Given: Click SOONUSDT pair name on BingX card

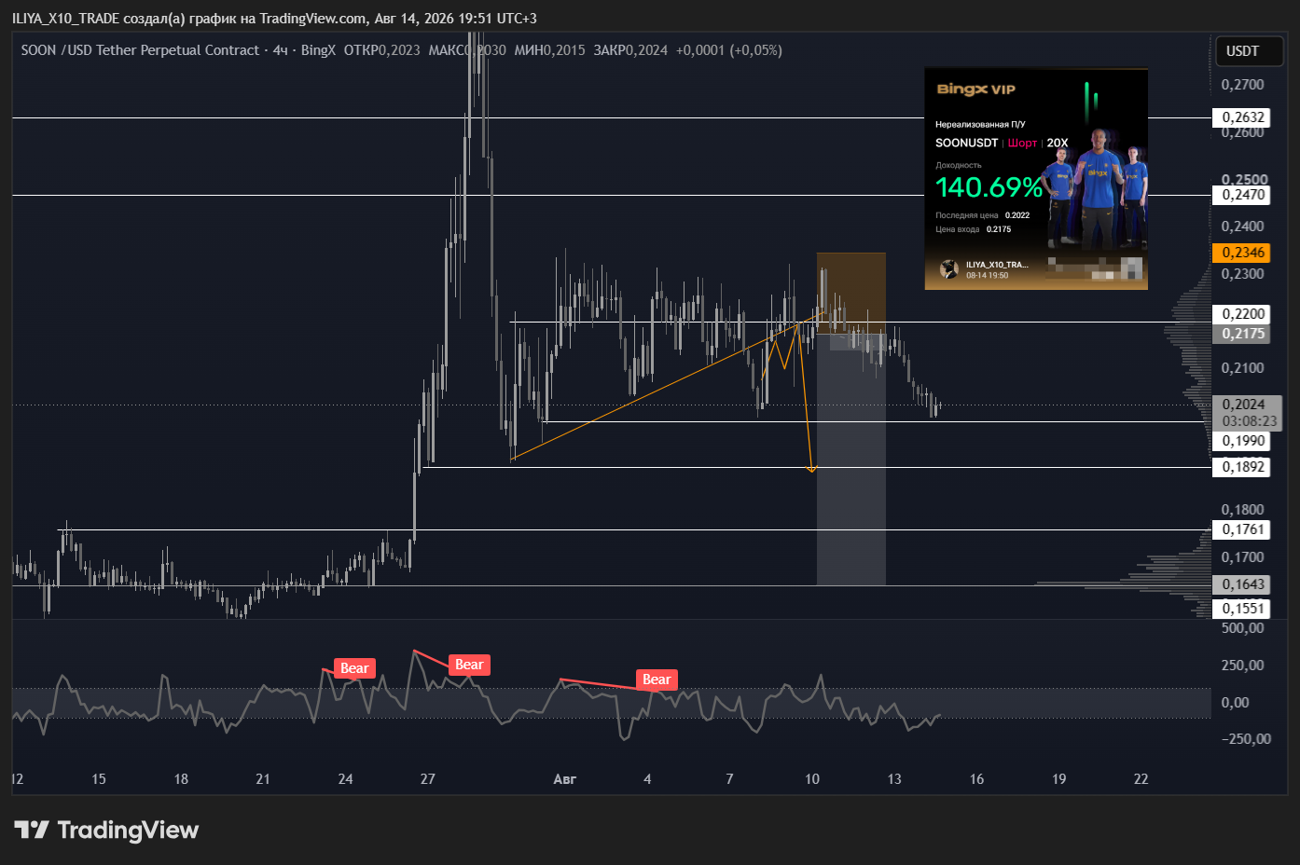Looking at the screenshot, I should (966, 143).
